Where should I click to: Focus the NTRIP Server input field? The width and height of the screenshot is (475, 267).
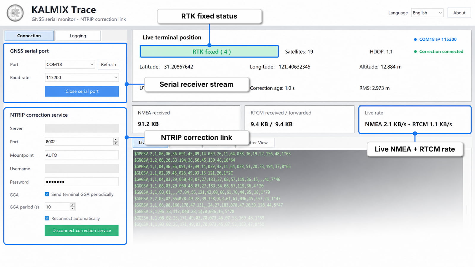[82, 128]
